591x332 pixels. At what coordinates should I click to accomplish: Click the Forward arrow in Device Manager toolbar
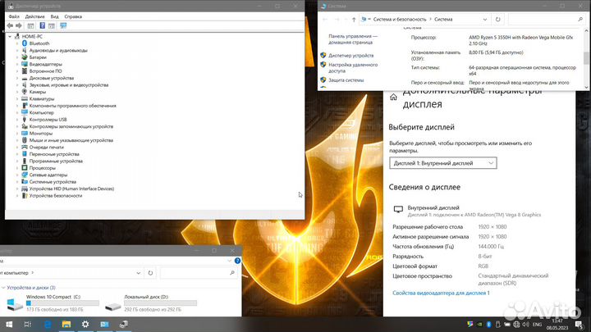[19, 25]
